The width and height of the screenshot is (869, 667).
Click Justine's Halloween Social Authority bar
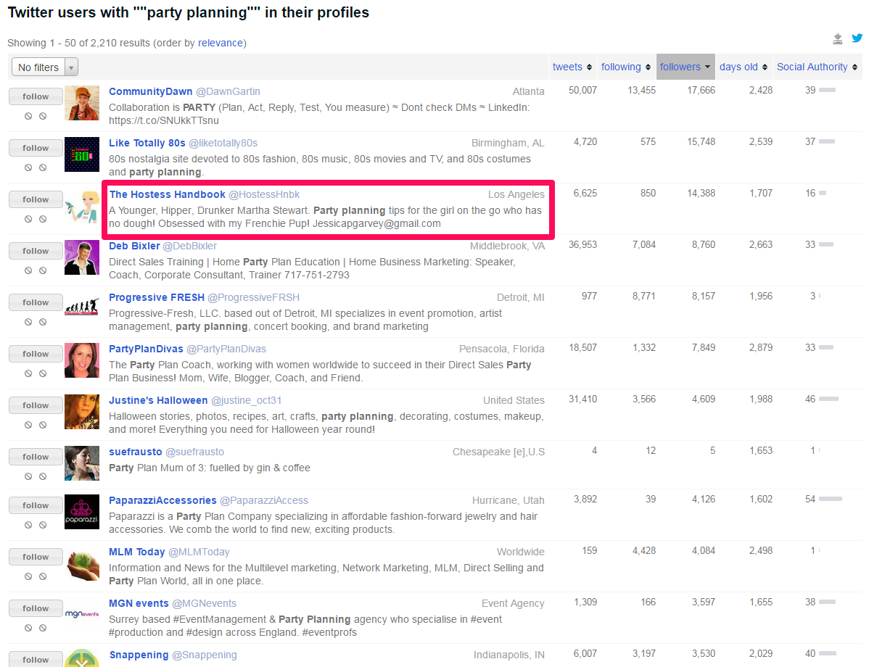click(x=828, y=399)
